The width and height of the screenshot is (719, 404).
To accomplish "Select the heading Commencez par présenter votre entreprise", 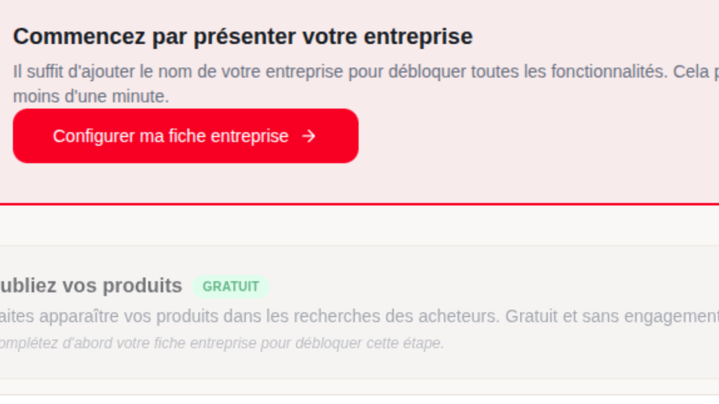I will 243,37.
